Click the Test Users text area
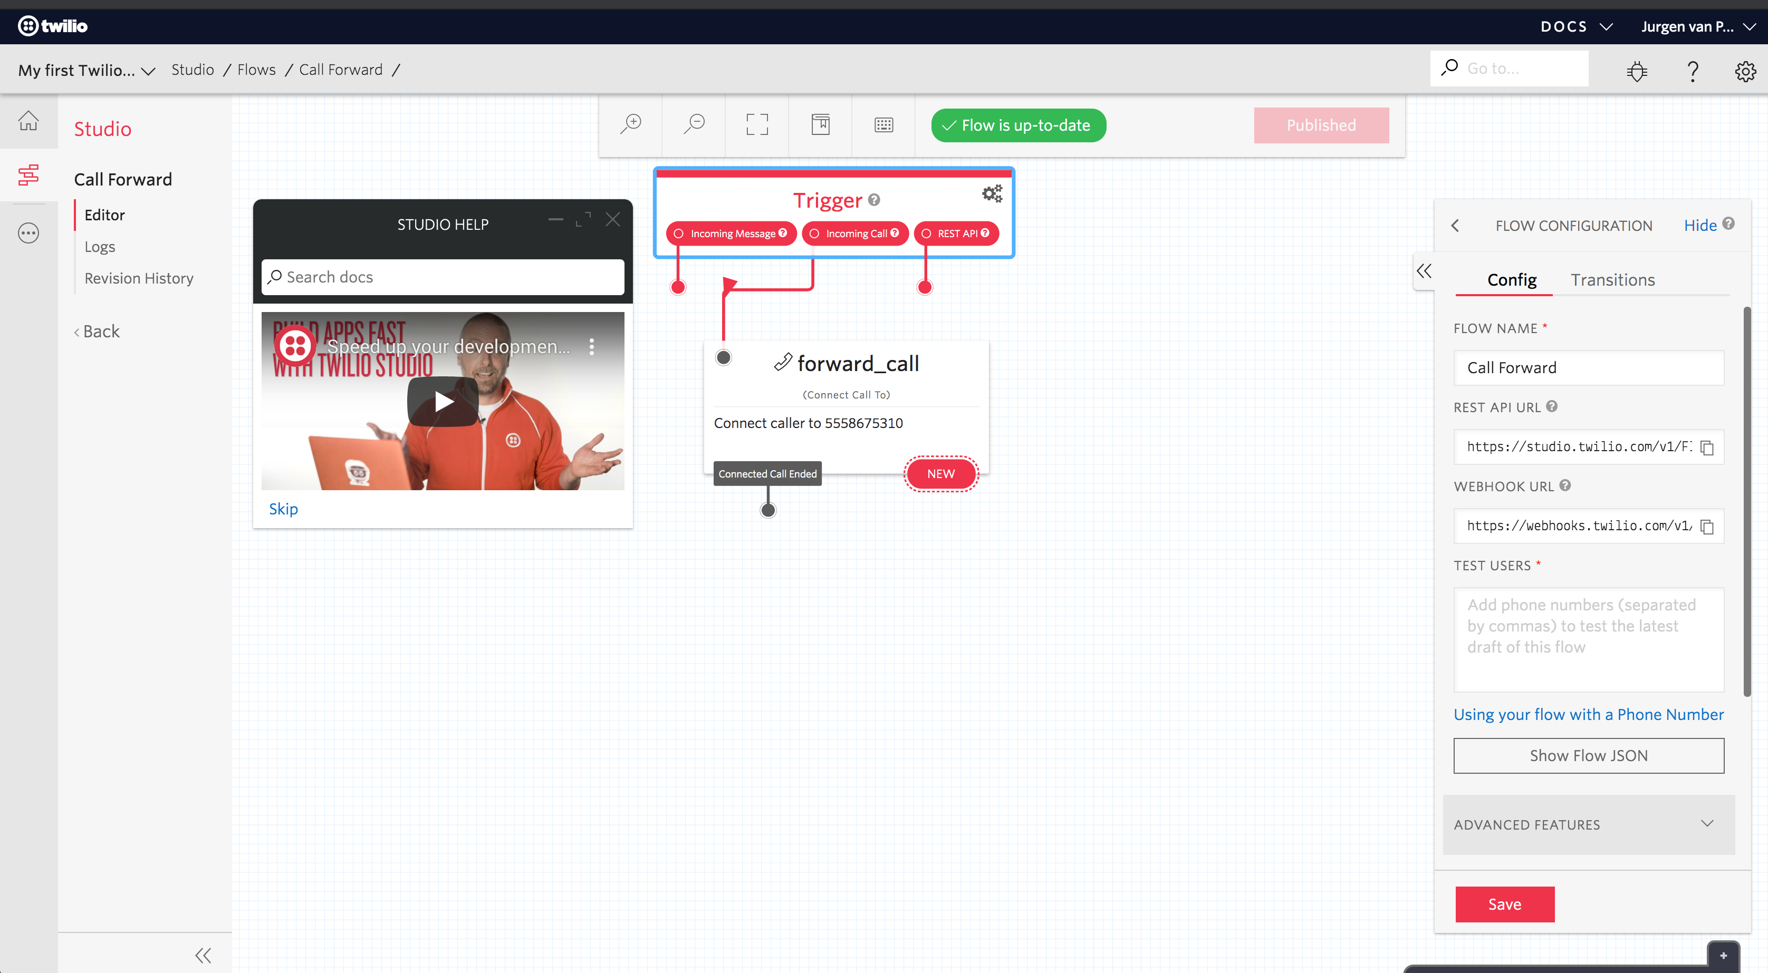The height and width of the screenshot is (973, 1768). coord(1588,640)
